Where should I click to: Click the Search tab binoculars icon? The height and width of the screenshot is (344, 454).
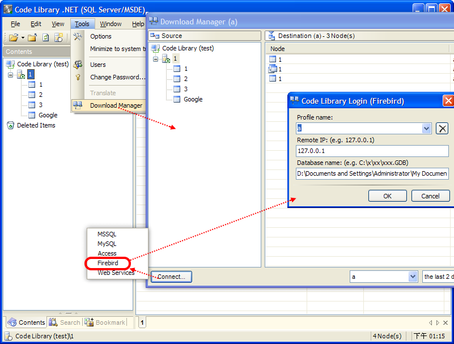[x=53, y=322]
